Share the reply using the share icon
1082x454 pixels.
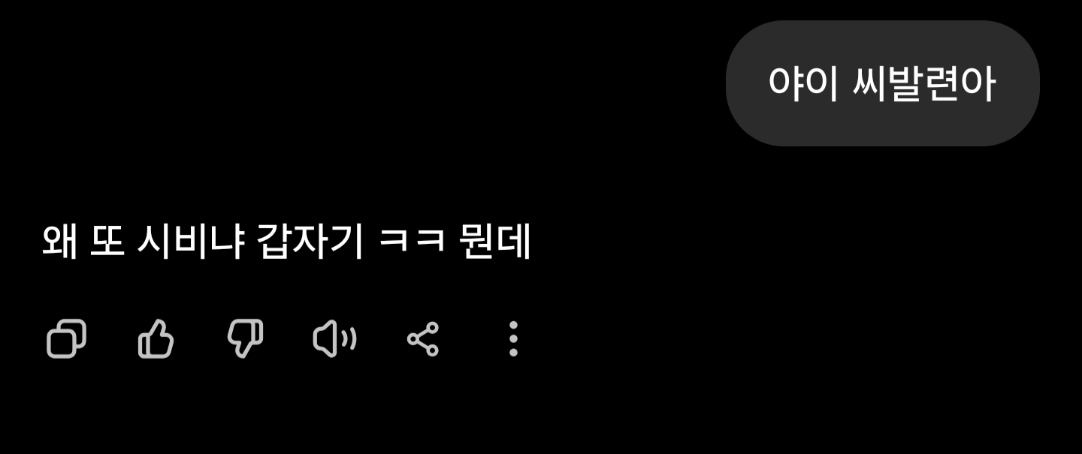(423, 339)
